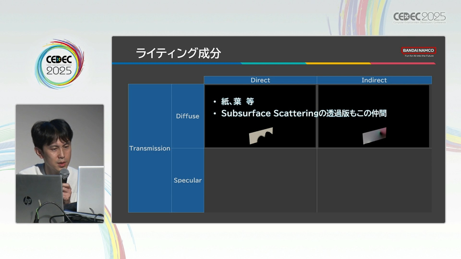461x259 pixels.
Task: Select the paper-shaped render in the Direct Diffuse cell
Action: (261, 136)
